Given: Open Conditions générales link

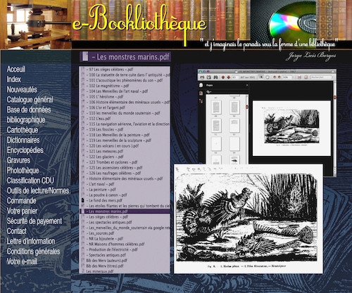Looking at the screenshot, I should pyautogui.click(x=33, y=252).
